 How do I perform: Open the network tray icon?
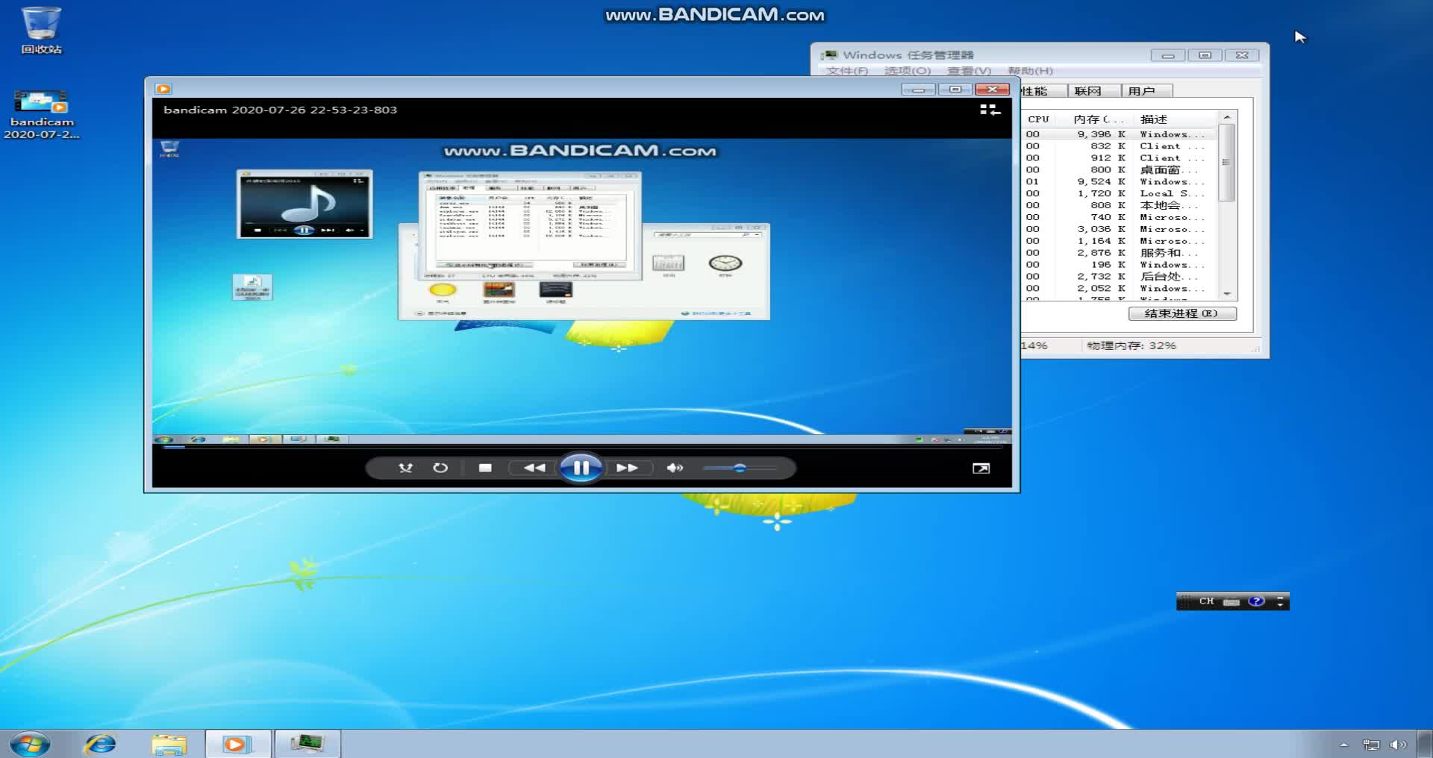tap(1371, 745)
